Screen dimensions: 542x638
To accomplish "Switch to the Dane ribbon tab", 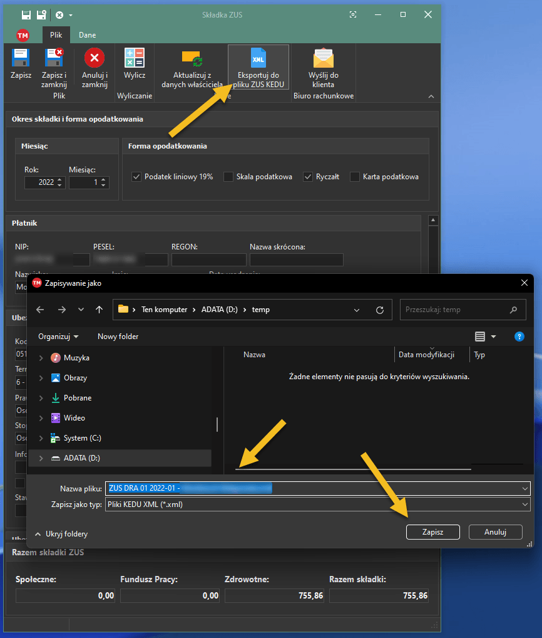I will 87,35.
